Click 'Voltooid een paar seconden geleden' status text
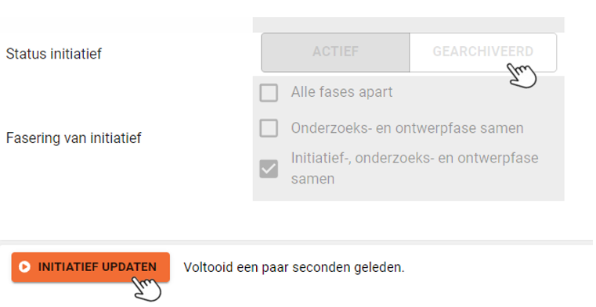This screenshot has height=307, width=596. tap(294, 267)
